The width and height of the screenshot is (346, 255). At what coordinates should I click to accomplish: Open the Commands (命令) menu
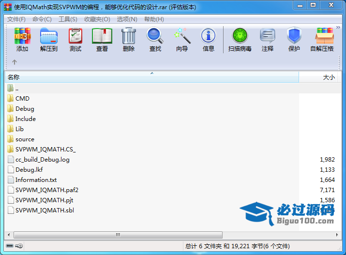click(42, 19)
